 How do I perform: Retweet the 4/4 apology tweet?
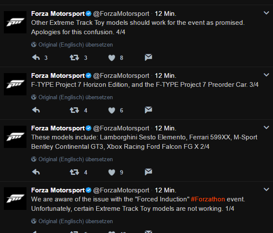[x=74, y=57]
